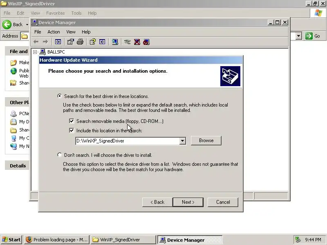Click the Print icon in Device Manager

(80, 42)
